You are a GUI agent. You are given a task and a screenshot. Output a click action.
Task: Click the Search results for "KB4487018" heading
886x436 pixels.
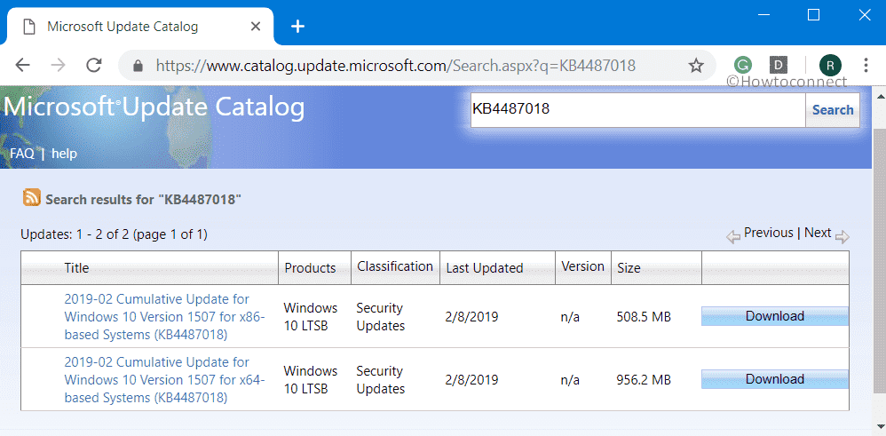pos(144,199)
